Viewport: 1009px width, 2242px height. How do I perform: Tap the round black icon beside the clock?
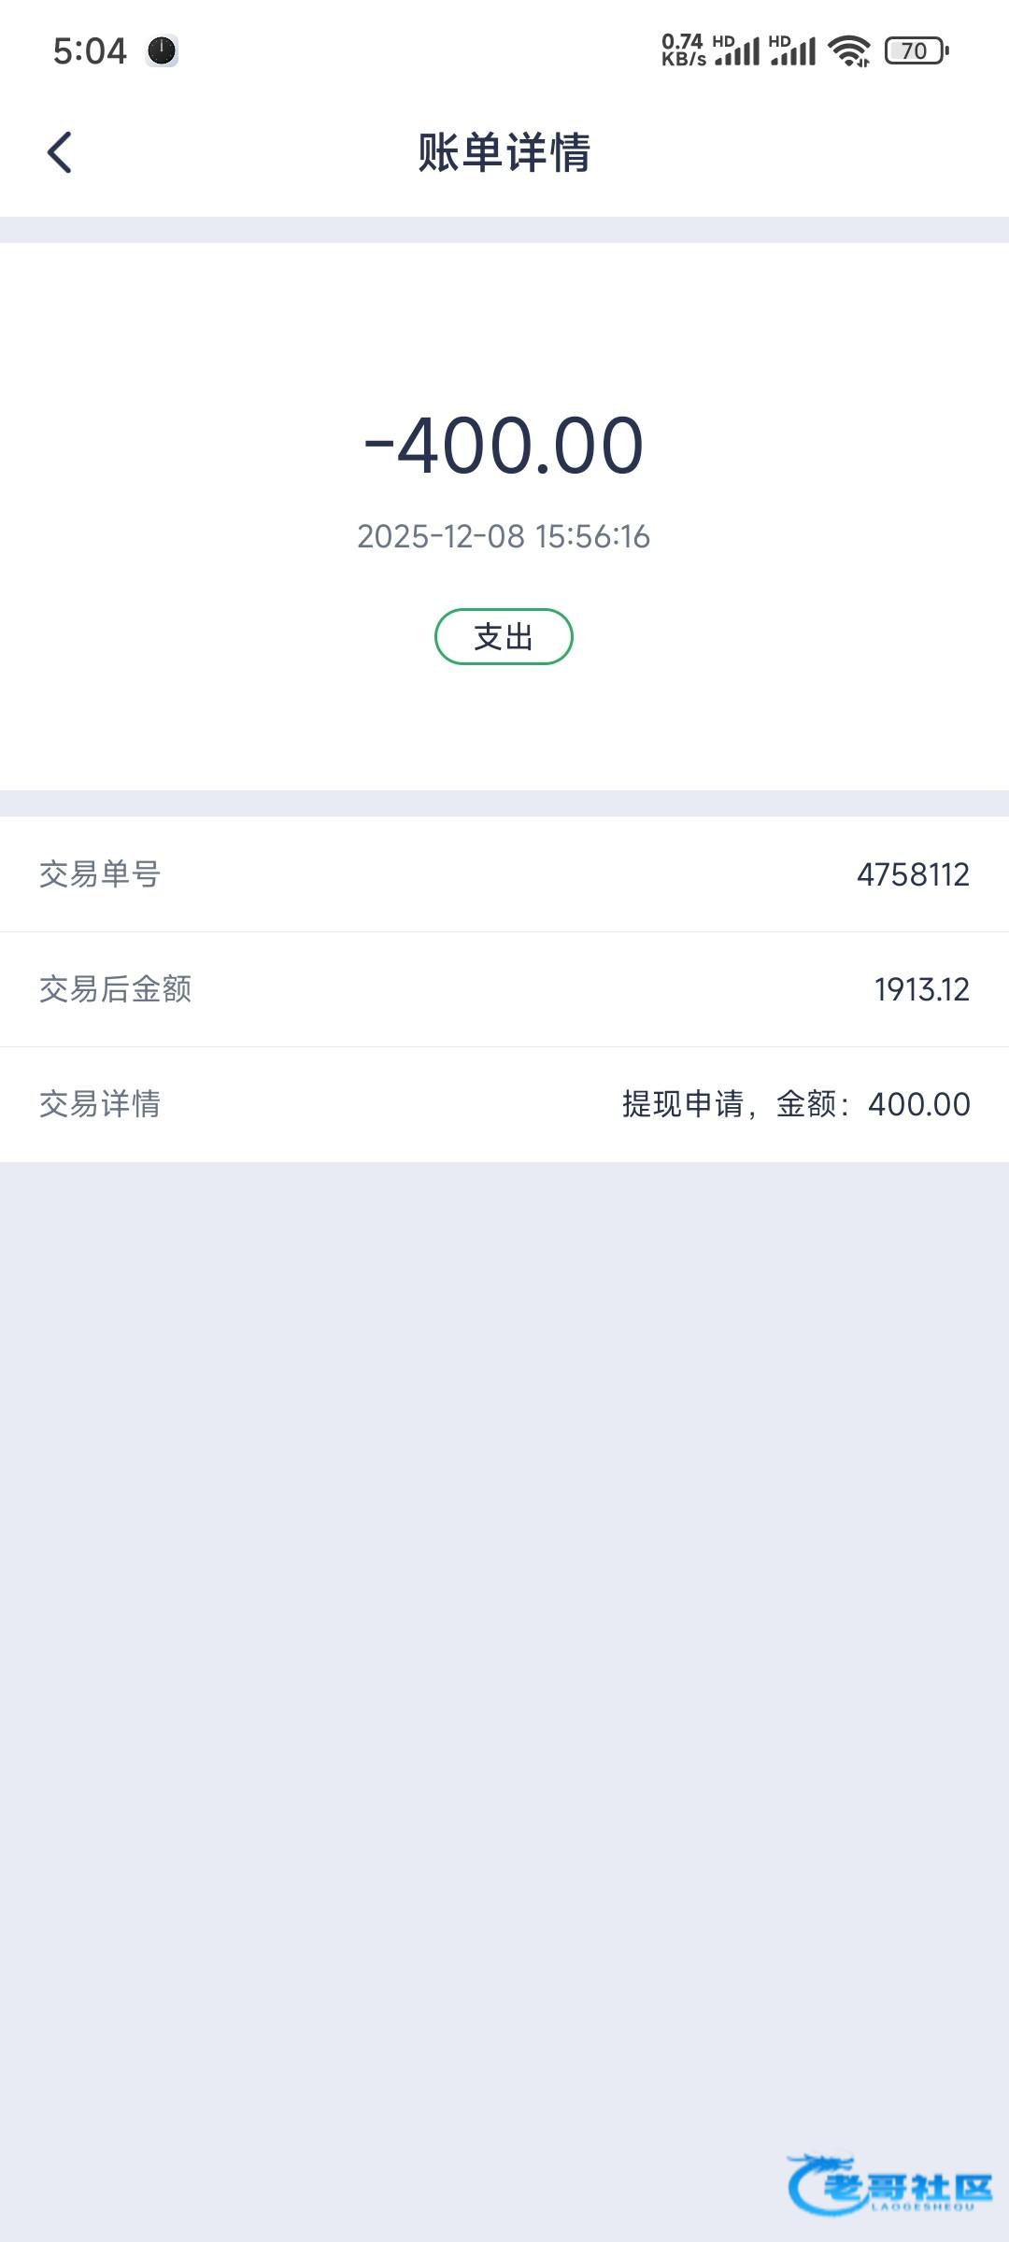[x=162, y=50]
